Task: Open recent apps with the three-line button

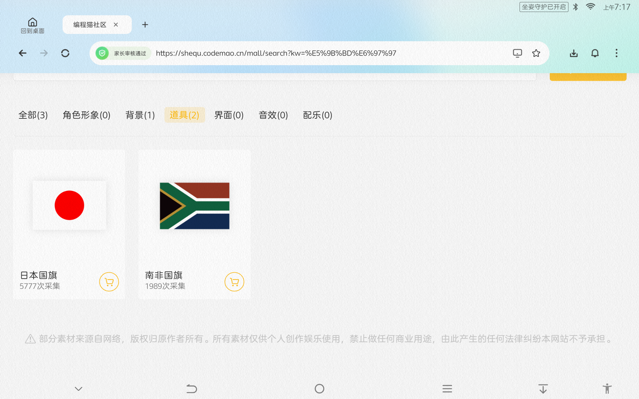Action: 447,389
